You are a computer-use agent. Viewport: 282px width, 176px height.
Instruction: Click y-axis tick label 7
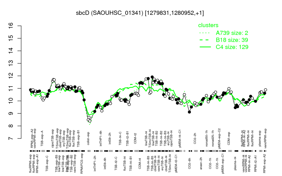pyautogui.click(x=11, y=139)
